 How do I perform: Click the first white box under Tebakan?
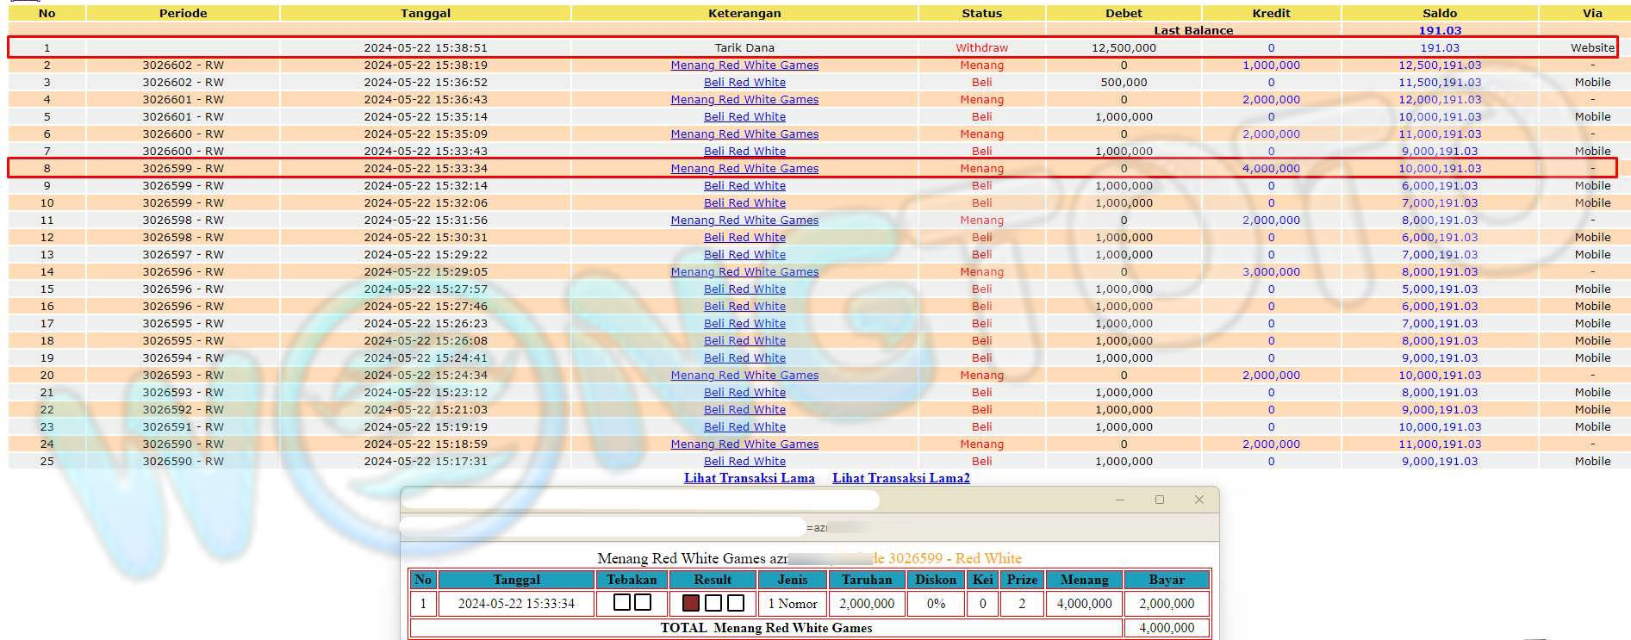pos(621,602)
